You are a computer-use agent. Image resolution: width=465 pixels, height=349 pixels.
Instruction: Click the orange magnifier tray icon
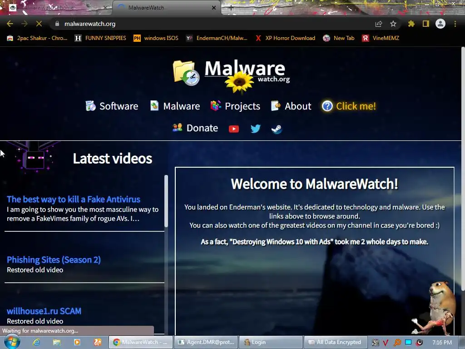coord(397,343)
